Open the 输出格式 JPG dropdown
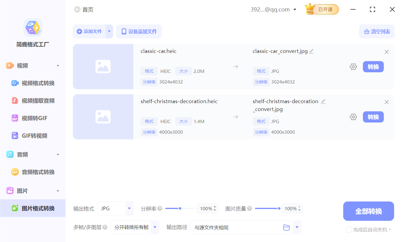402x242 pixels. click(x=115, y=208)
